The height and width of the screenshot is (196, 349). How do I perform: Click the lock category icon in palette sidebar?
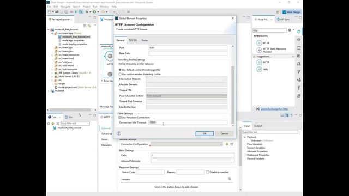coord(299,96)
